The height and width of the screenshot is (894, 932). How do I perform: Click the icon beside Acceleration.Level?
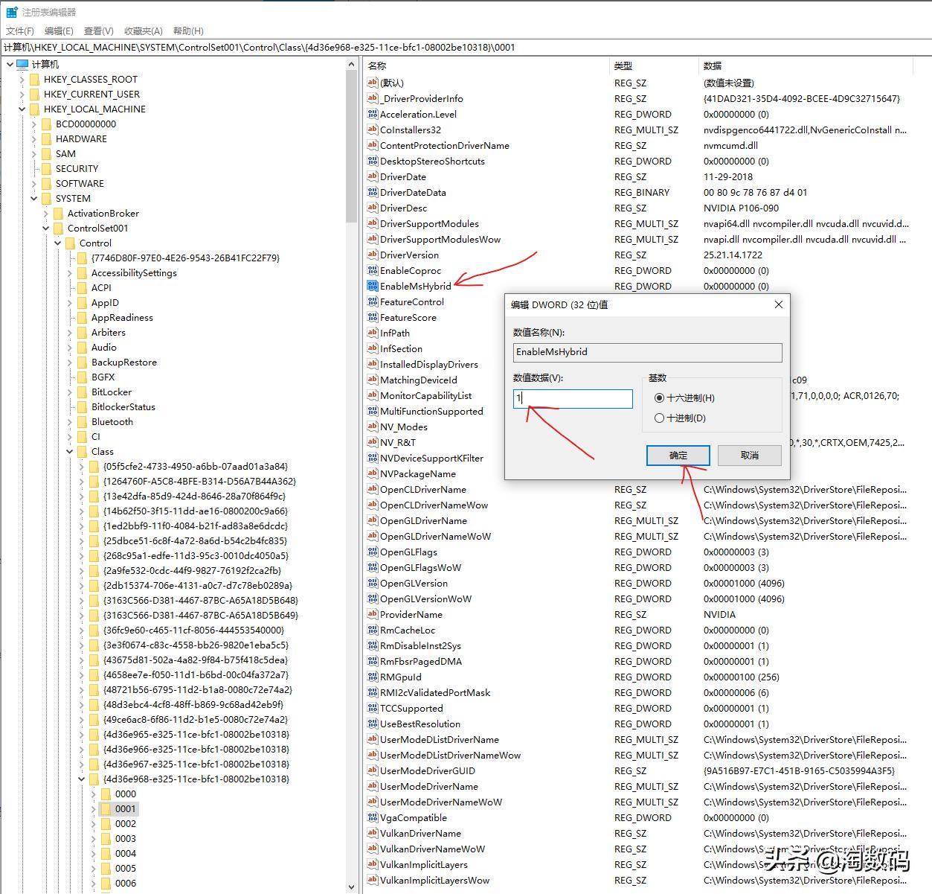point(373,114)
